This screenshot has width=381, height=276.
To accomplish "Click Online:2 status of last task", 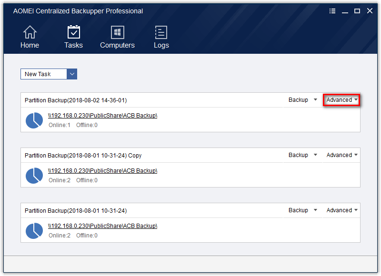I will (59, 236).
